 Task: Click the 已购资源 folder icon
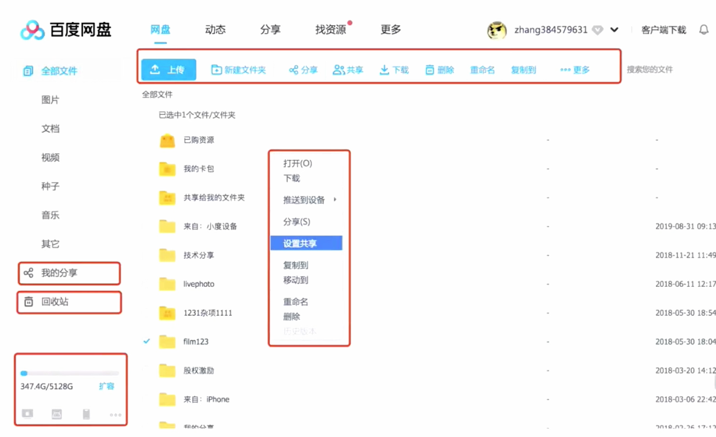(x=167, y=140)
